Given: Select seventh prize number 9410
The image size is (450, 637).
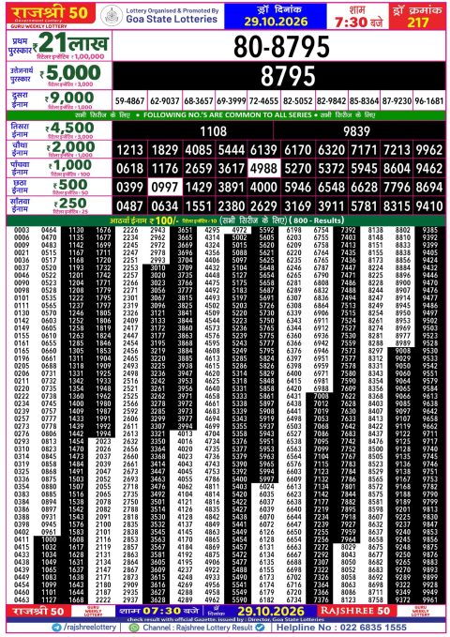Looking at the screenshot, I should [428, 206].
